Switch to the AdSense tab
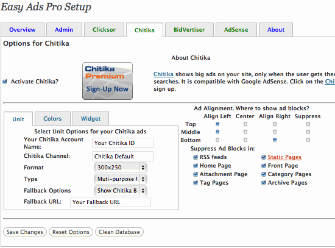The image size is (335, 248). tap(236, 30)
